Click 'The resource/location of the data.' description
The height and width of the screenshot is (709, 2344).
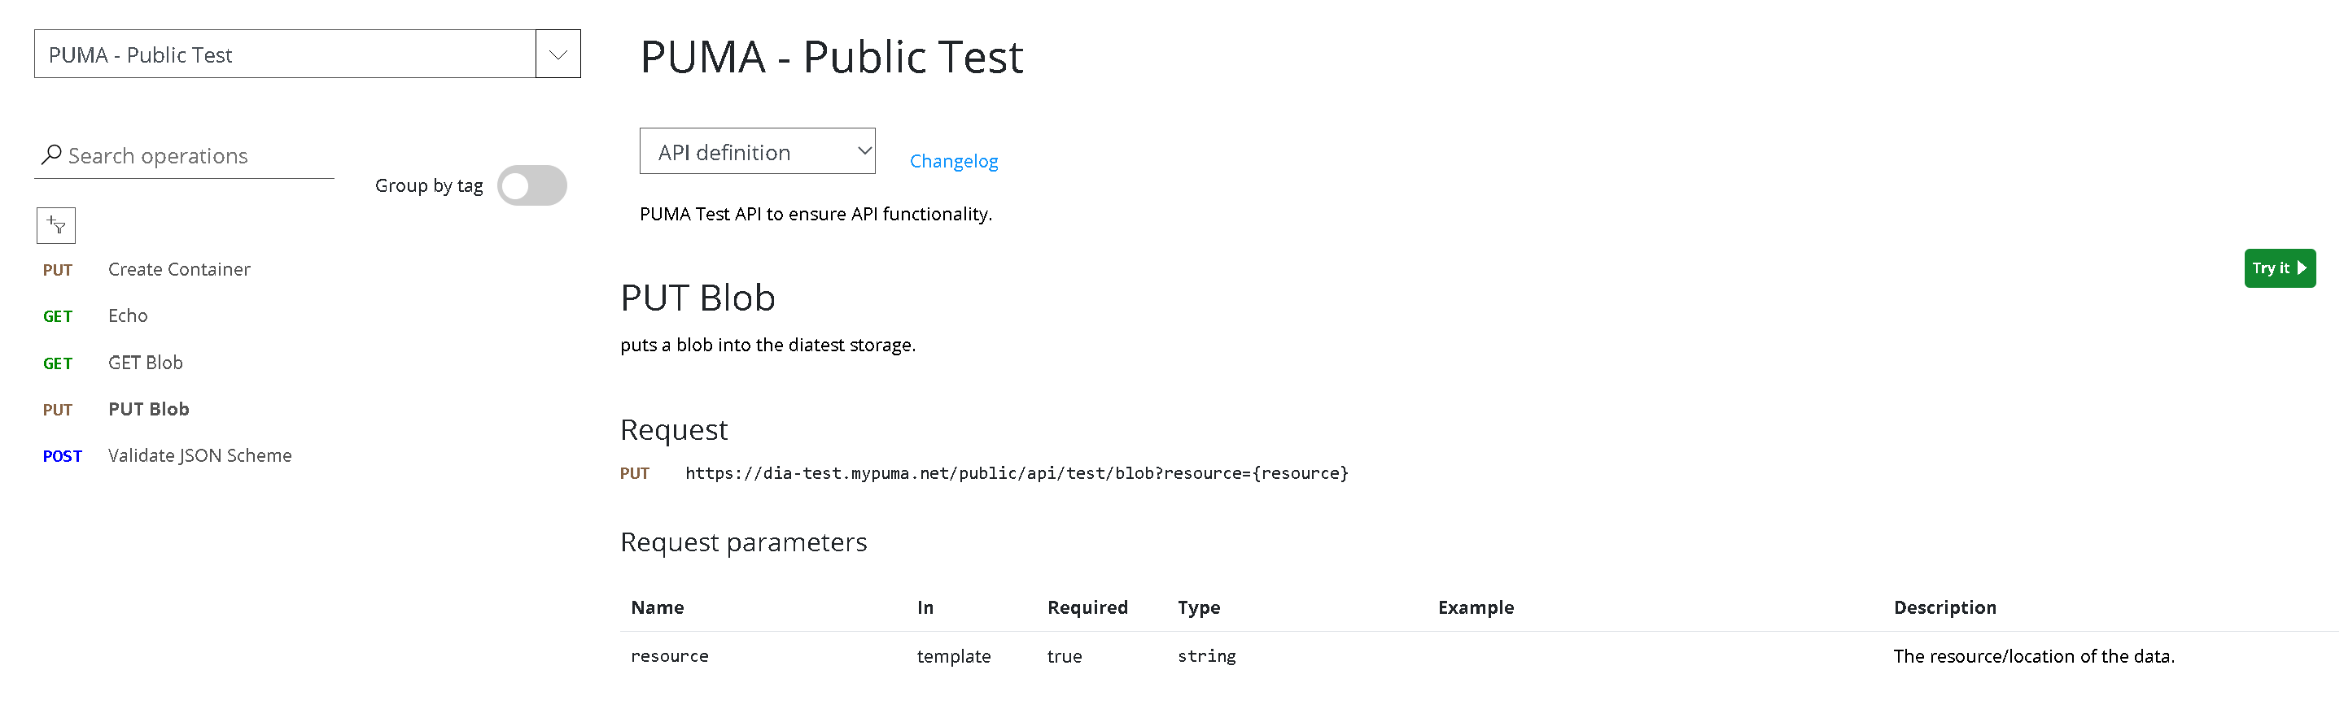(2034, 655)
